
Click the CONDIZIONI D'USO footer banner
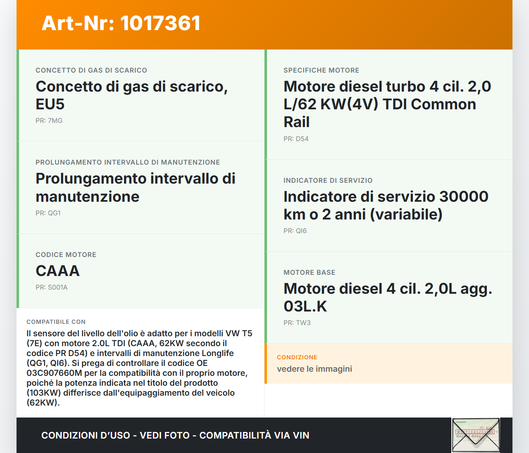tap(175, 435)
